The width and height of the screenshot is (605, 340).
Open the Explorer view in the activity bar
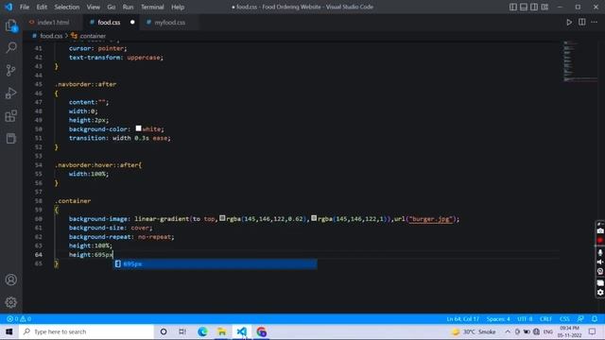click(x=11, y=25)
